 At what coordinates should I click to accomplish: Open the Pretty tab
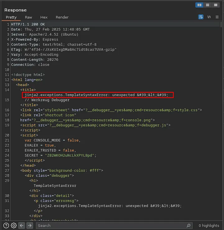[11, 17]
